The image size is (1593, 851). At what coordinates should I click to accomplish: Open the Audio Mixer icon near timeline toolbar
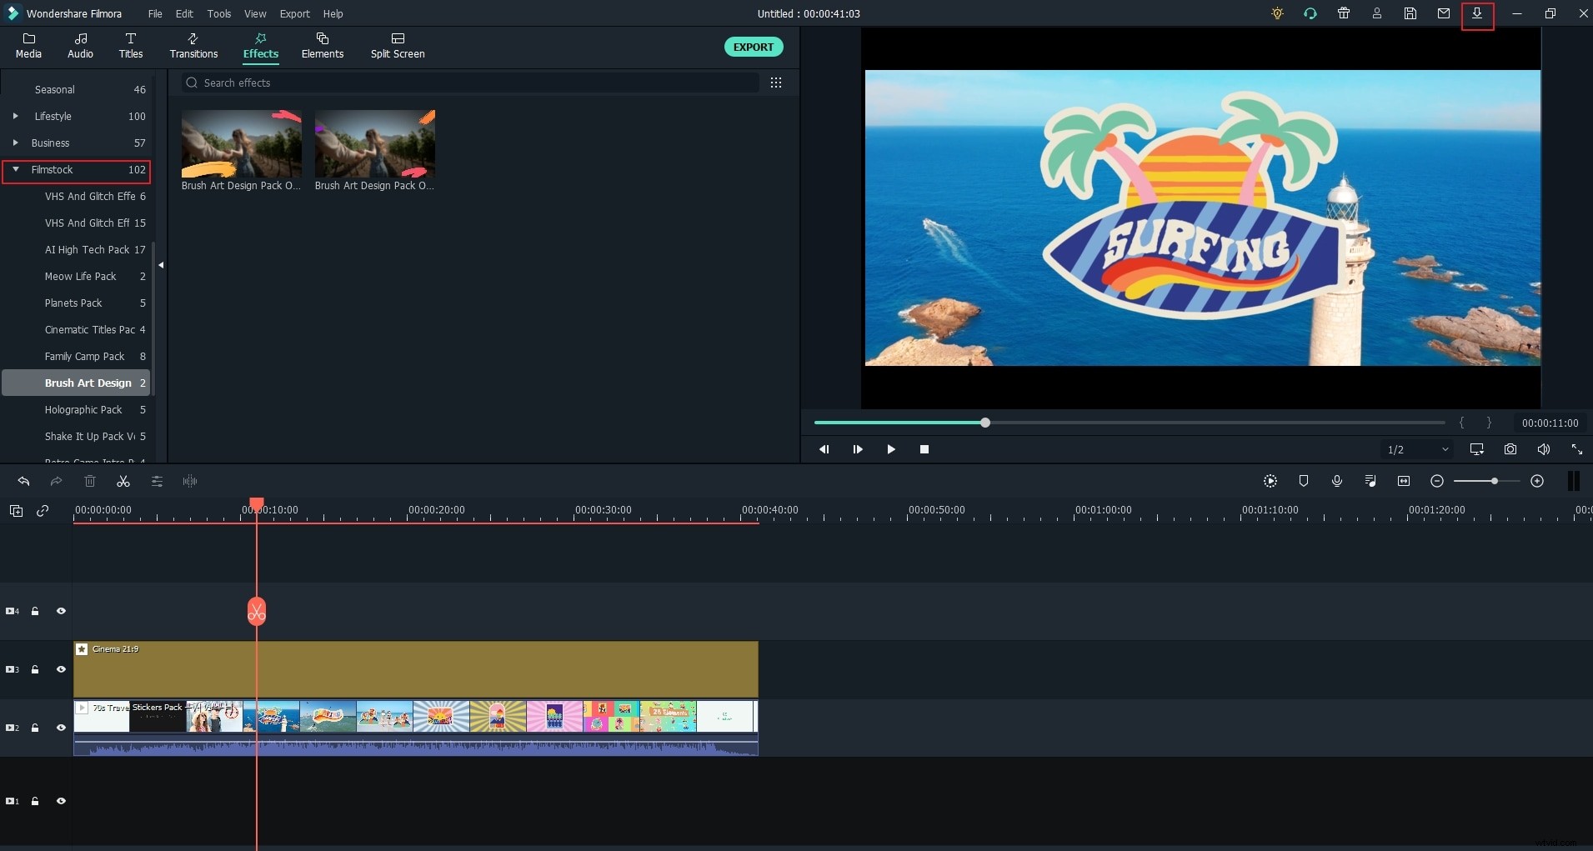(1370, 481)
